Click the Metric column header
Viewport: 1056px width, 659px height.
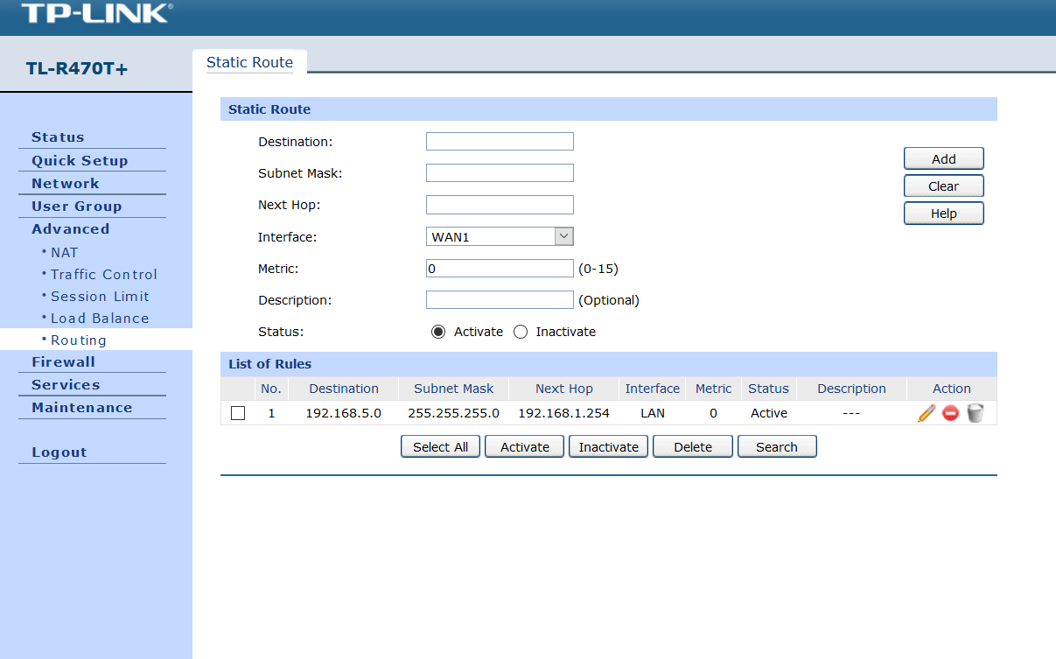(713, 389)
